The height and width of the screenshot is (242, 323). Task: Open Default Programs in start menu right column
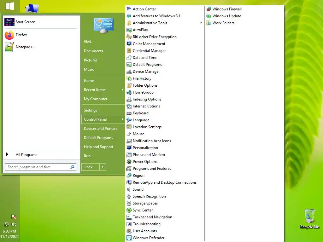click(98, 138)
